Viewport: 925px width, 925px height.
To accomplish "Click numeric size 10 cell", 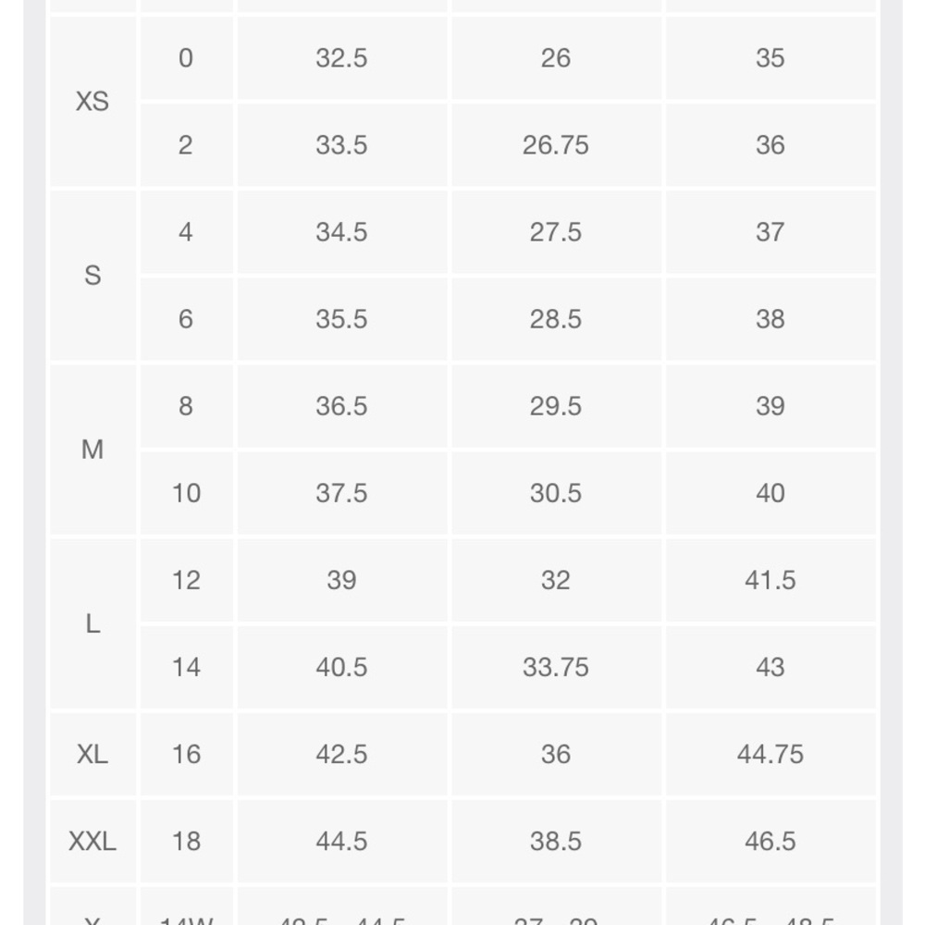I will coord(186,493).
